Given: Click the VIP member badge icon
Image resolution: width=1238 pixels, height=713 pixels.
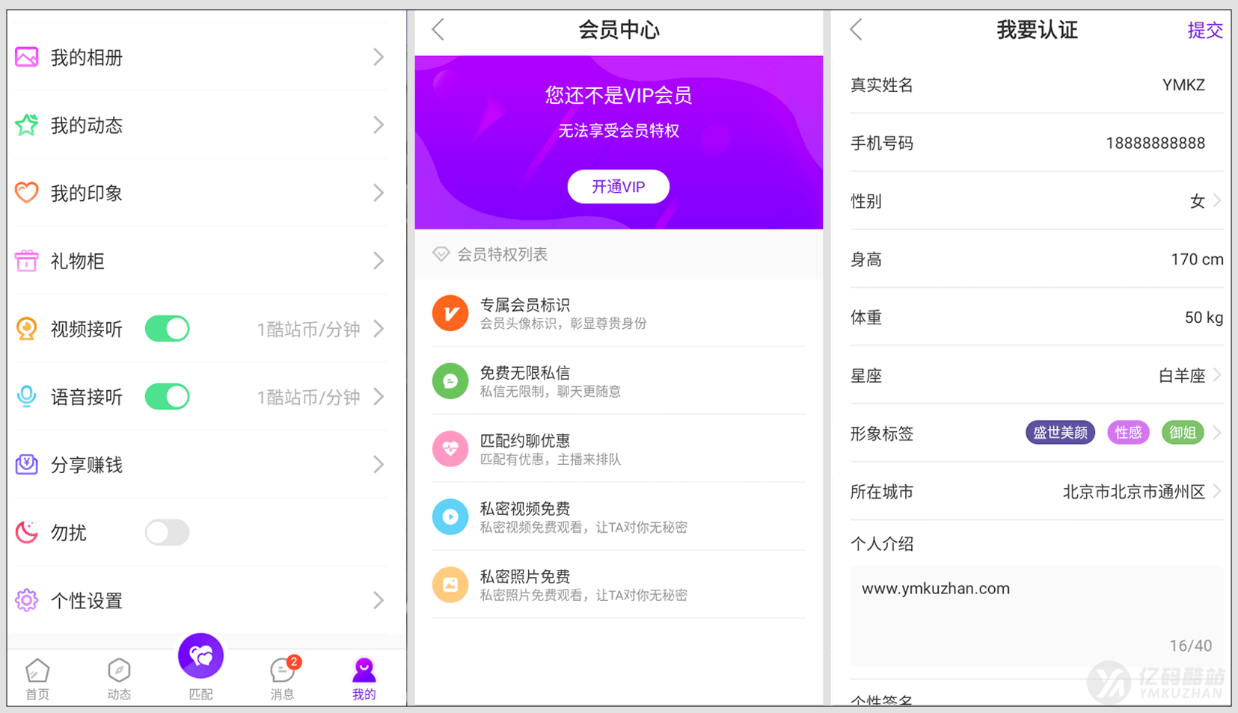Looking at the screenshot, I should point(450,312).
